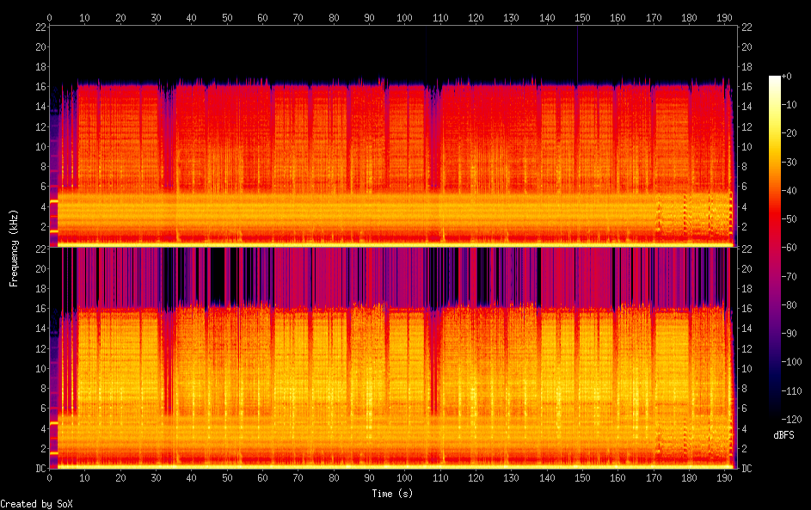811x510 pixels.
Task: Click the "-10" color scale label
Action: tap(789, 104)
